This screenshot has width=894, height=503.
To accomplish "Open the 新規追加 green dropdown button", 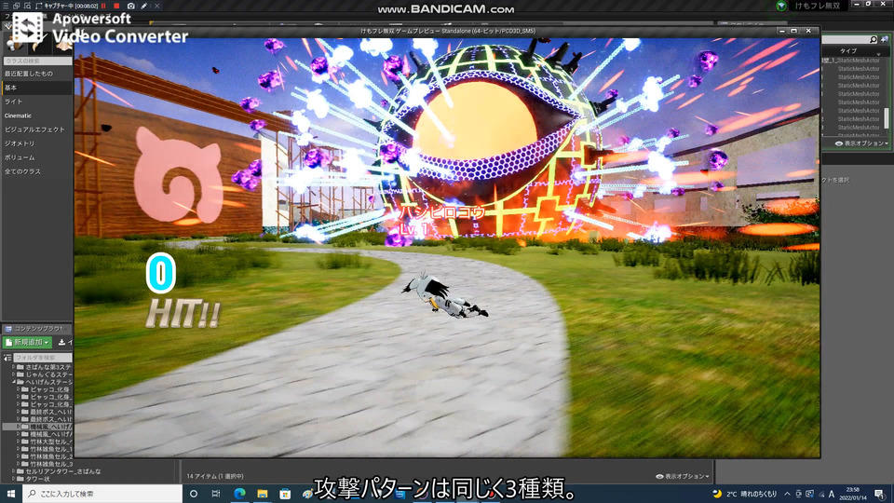I will (x=27, y=342).
